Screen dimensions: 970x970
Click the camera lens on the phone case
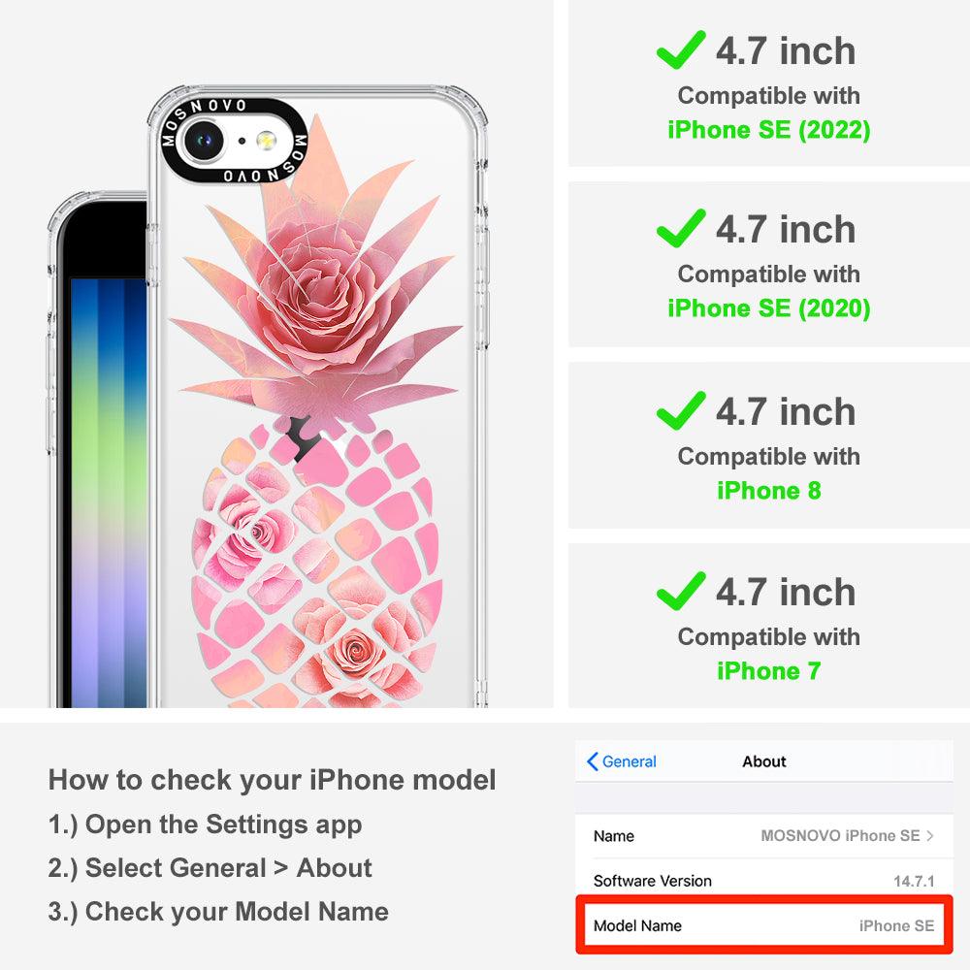tap(203, 141)
